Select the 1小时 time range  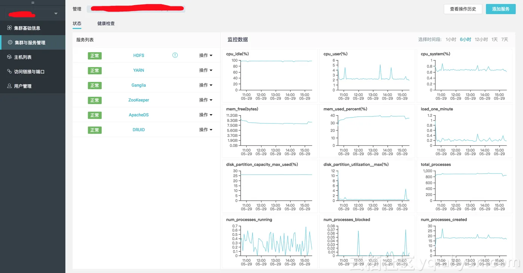coord(451,40)
